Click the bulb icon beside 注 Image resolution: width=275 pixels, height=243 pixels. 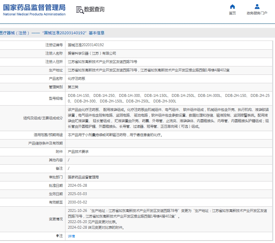(57, 236)
